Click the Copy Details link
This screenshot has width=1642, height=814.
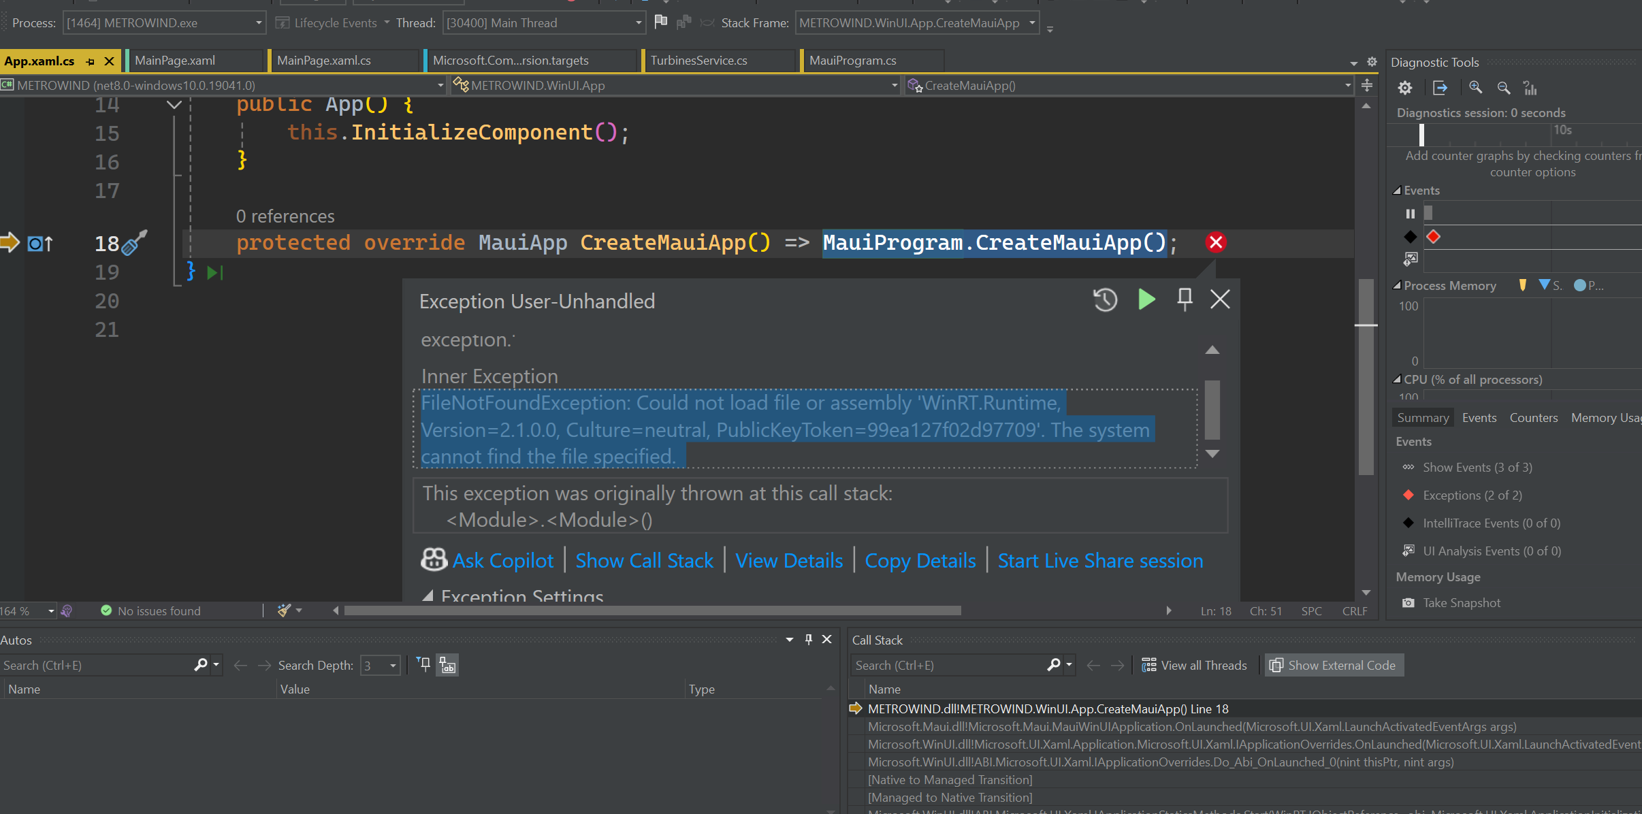pos(920,561)
